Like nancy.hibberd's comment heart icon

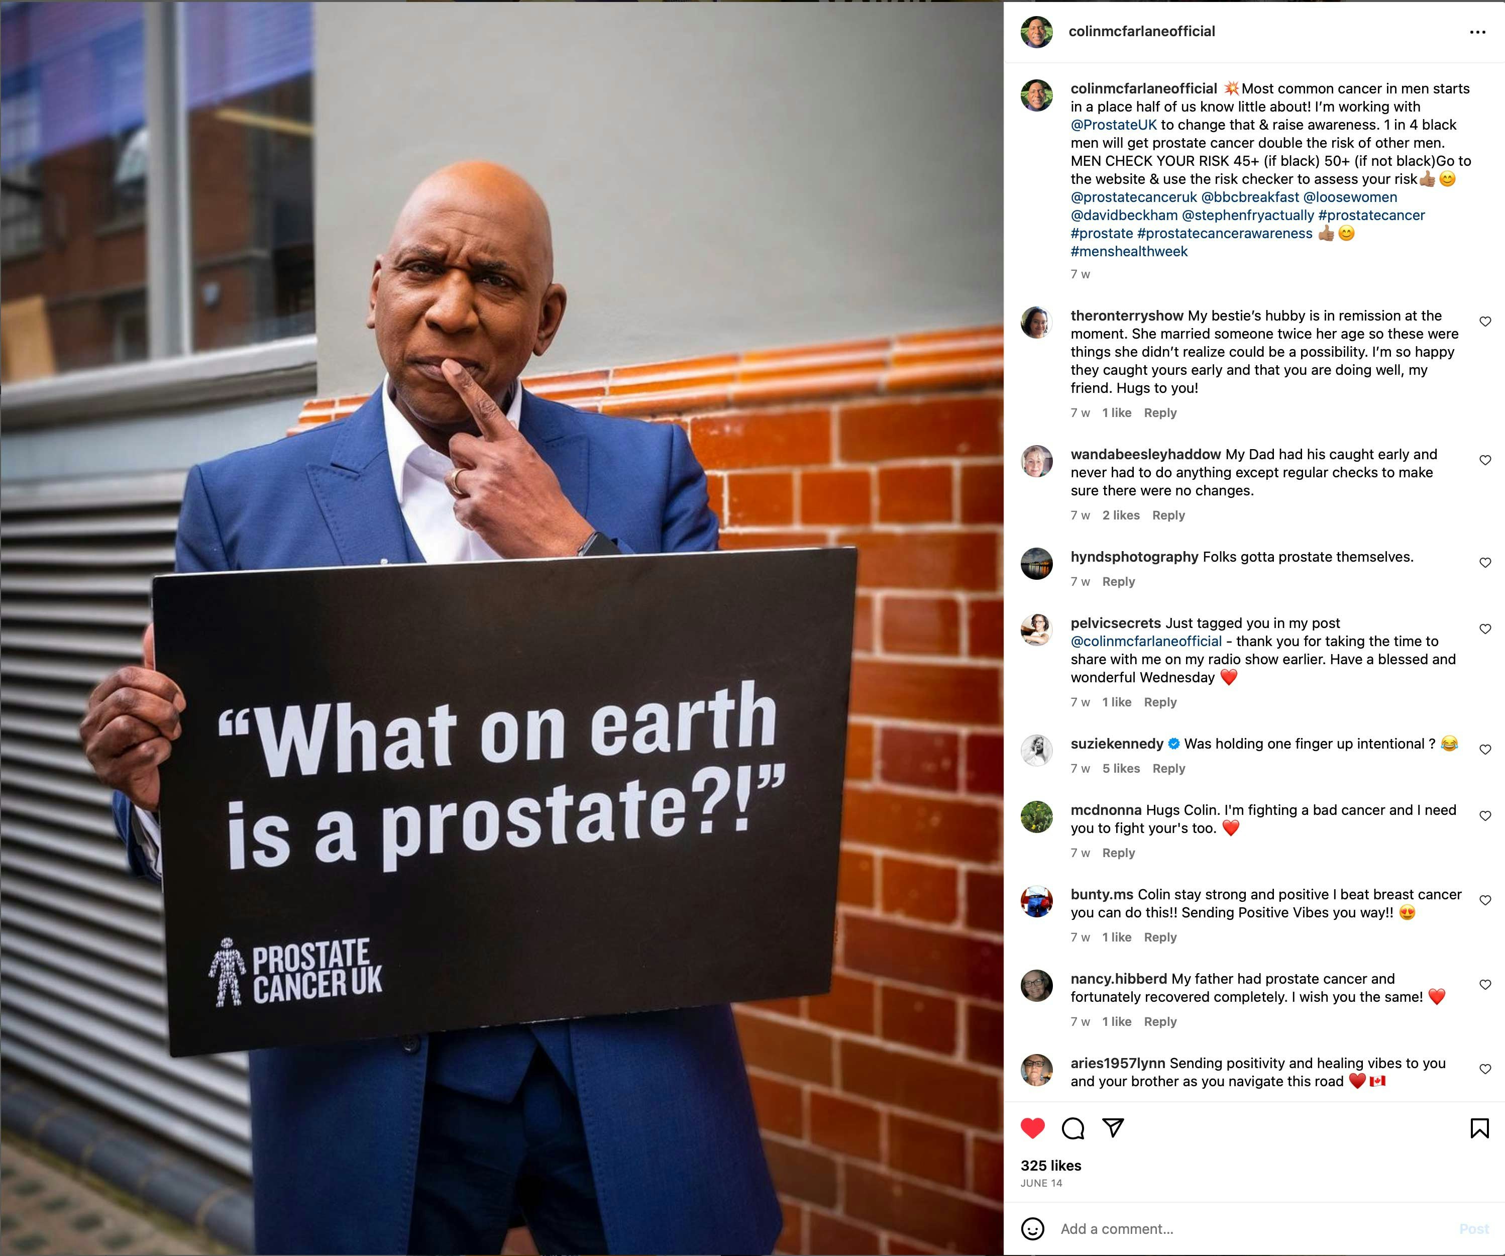tap(1485, 985)
